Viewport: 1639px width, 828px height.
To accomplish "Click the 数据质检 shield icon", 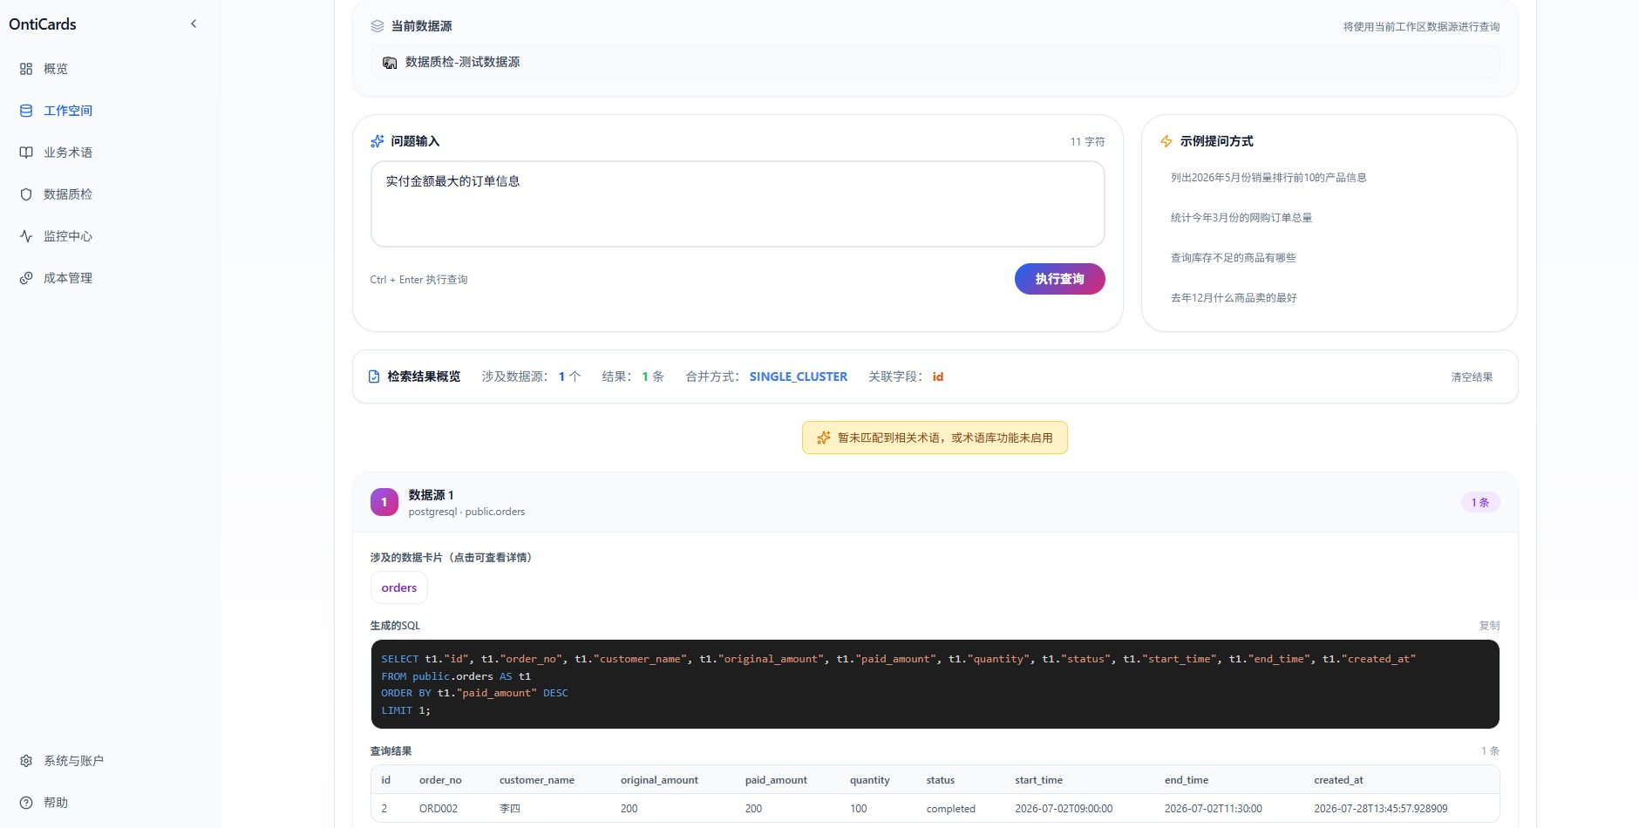I will click(x=26, y=194).
